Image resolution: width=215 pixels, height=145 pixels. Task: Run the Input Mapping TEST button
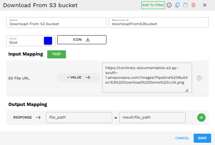coord(57,54)
